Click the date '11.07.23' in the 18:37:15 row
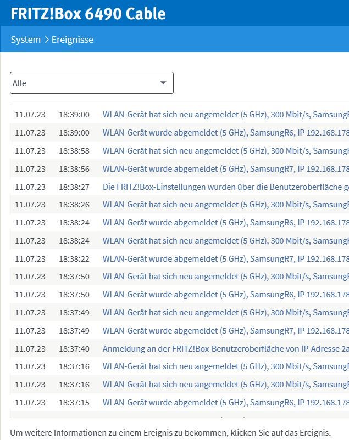 30,403
